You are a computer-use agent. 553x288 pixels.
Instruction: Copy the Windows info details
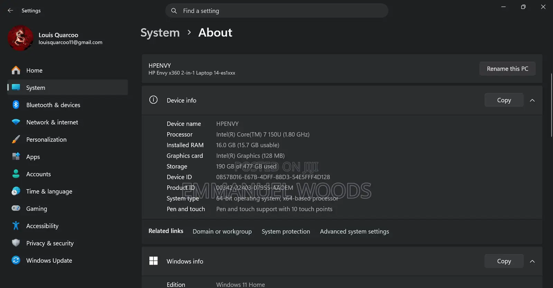504,261
